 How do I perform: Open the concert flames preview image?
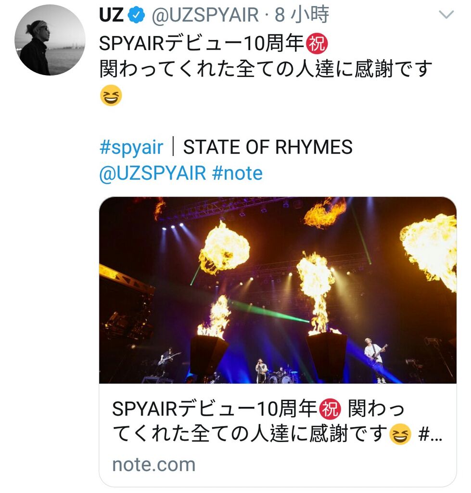coord(278,290)
